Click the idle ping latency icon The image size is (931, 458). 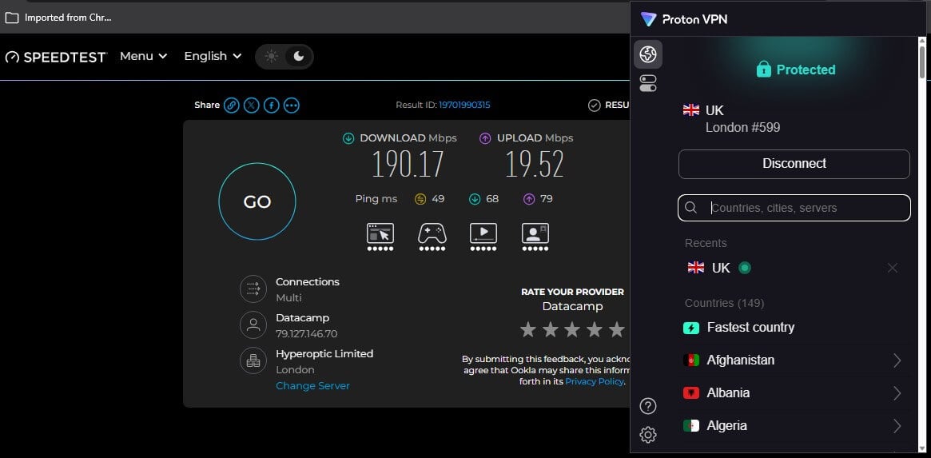(420, 199)
